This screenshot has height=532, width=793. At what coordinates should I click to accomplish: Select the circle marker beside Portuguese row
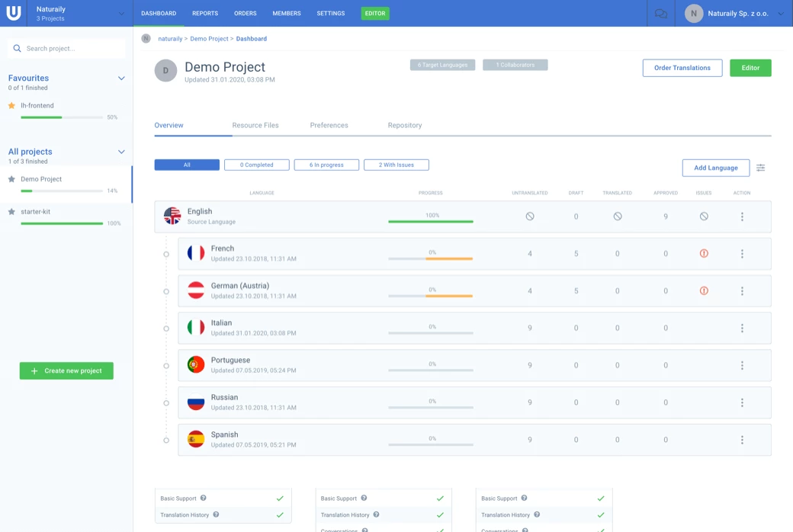click(166, 366)
